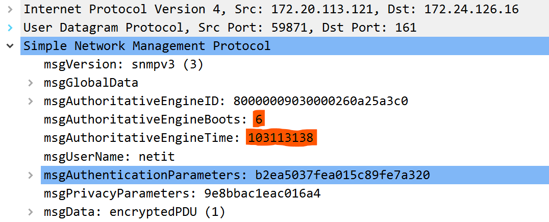
Task: Select the msgUserName netit field
Action: click(x=109, y=156)
